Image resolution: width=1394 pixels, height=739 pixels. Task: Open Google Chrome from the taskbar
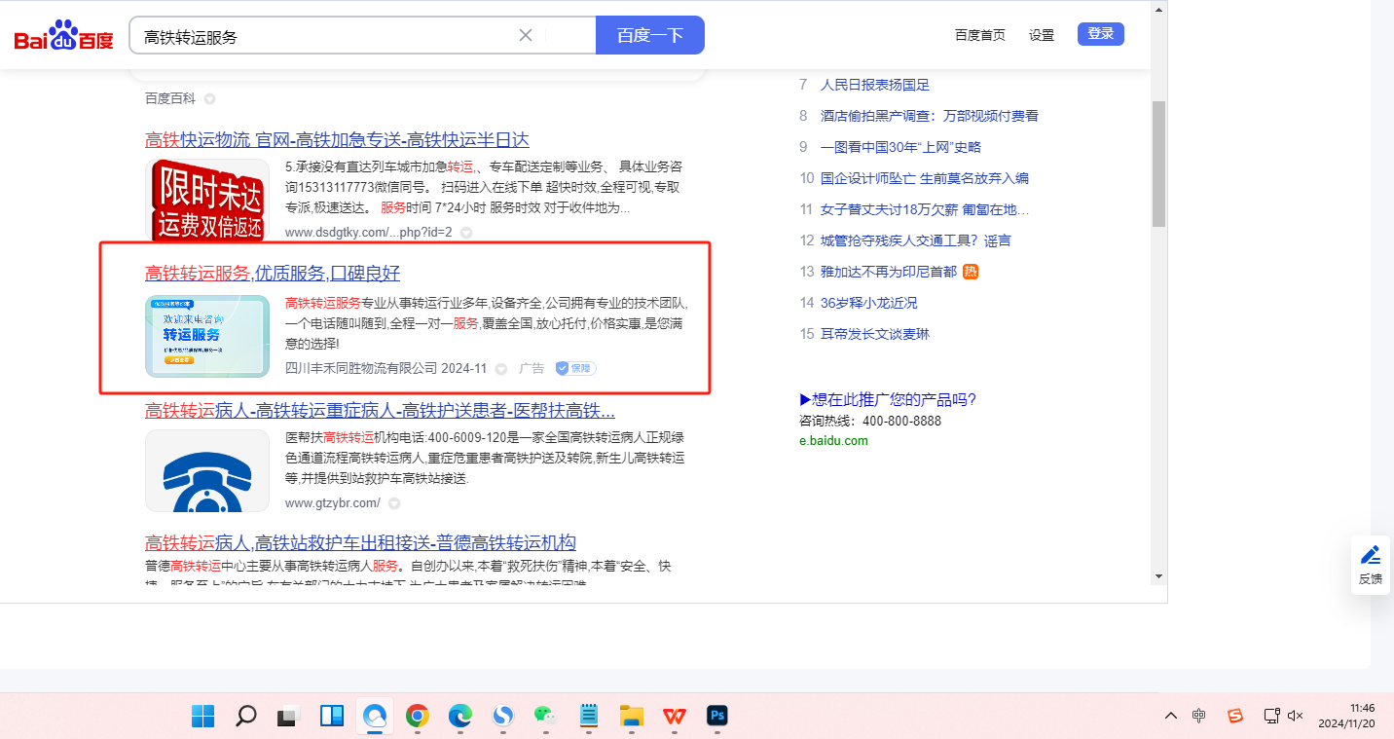click(418, 717)
